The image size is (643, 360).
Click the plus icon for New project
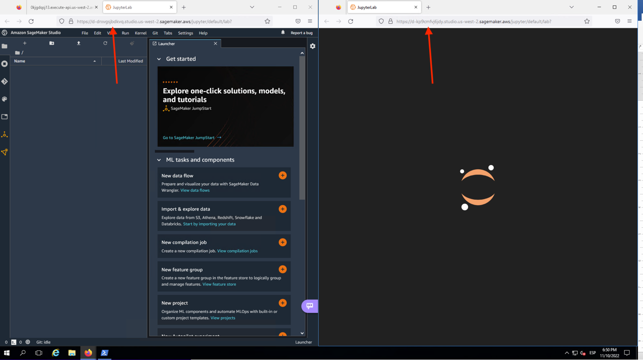point(282,303)
